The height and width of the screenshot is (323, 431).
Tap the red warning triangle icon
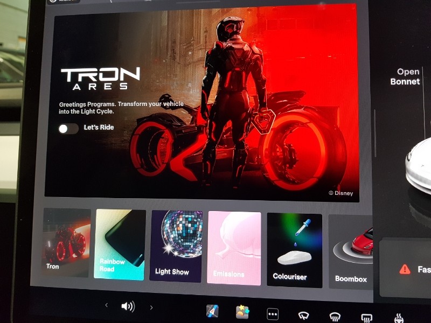click(405, 269)
